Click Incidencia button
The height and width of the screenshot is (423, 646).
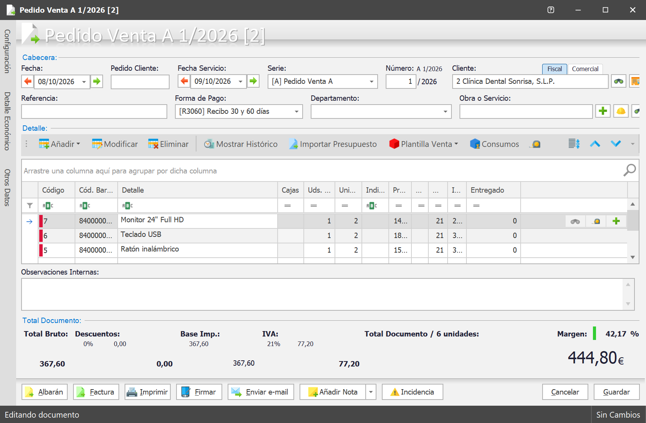412,392
